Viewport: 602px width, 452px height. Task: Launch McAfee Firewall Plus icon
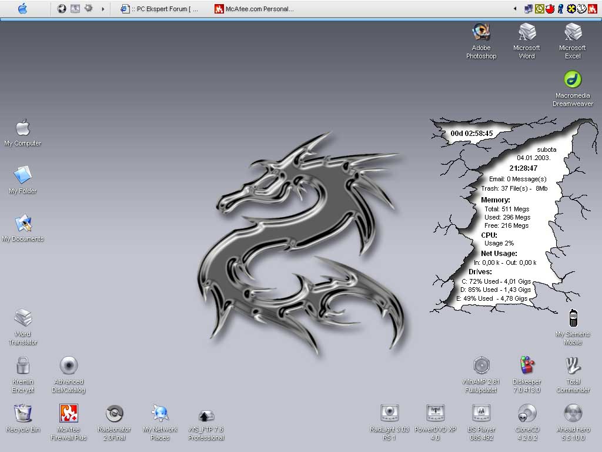pyautogui.click(x=69, y=413)
